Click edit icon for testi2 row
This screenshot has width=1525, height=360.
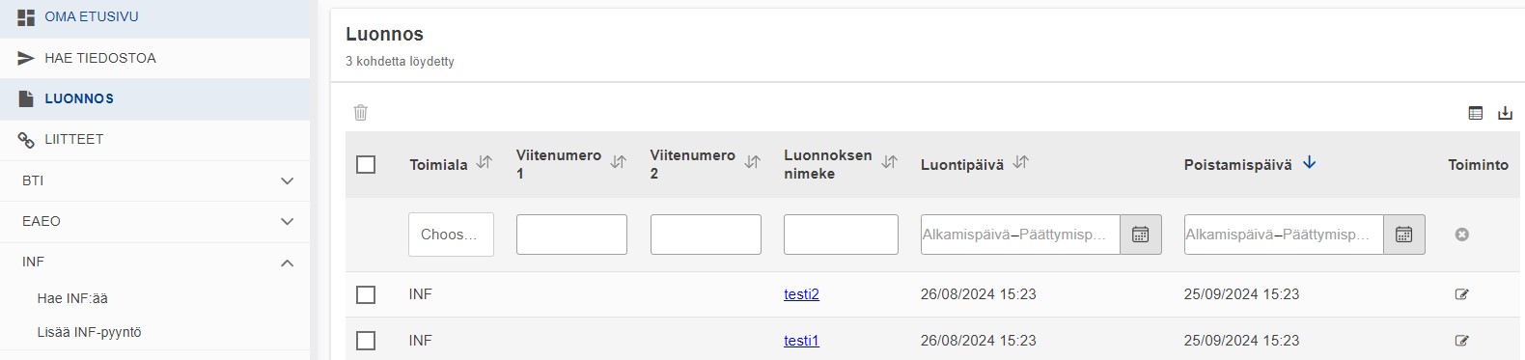click(x=1462, y=294)
